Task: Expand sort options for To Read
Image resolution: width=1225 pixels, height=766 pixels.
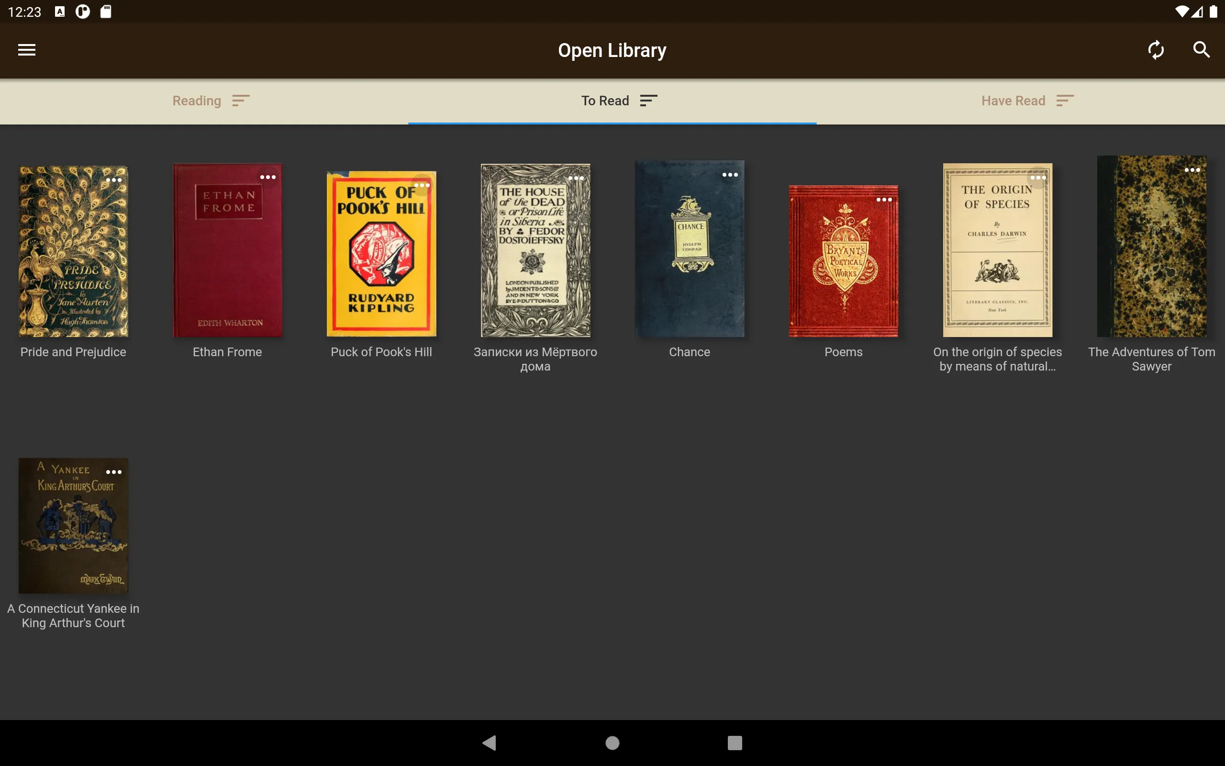Action: 647,101
